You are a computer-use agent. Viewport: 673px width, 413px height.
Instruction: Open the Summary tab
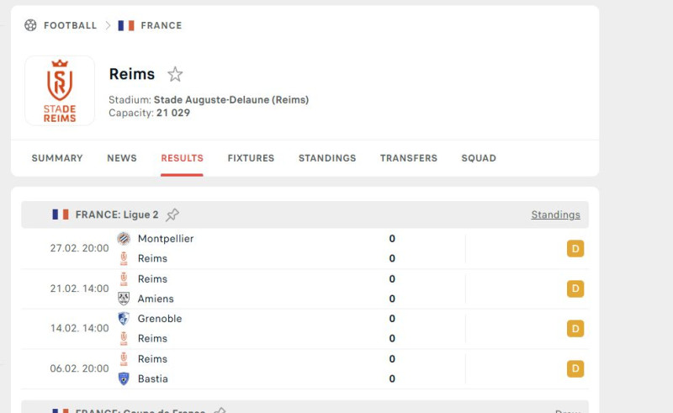coord(57,158)
